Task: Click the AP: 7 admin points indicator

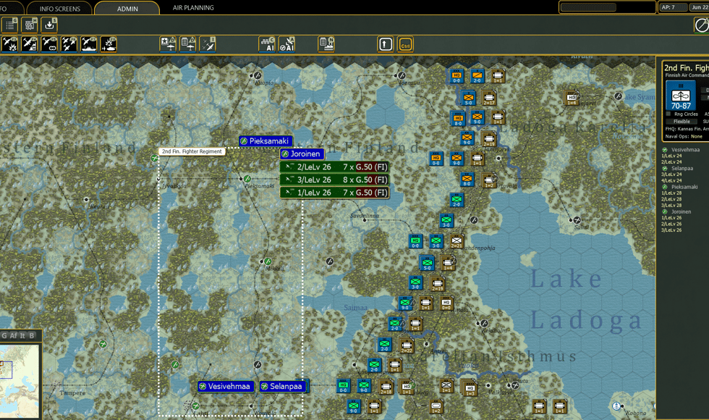Action: [x=672, y=7]
